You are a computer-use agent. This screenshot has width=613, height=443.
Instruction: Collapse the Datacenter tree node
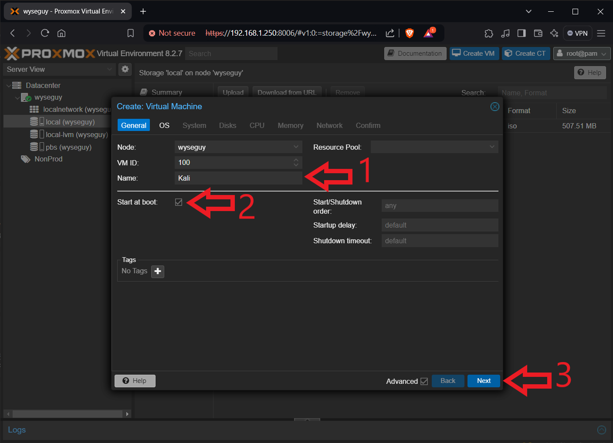click(9, 86)
